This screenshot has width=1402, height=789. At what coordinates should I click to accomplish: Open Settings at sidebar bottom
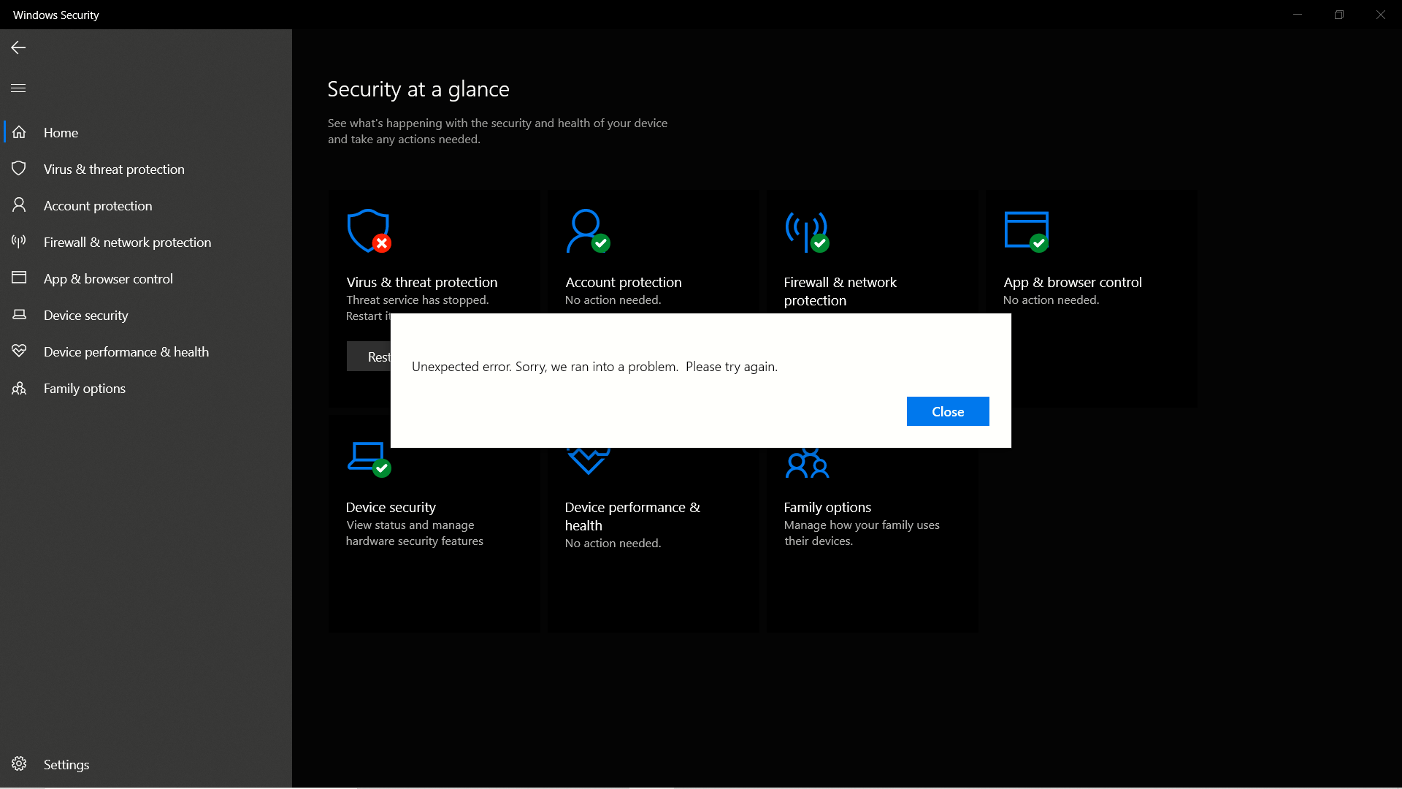[146, 764]
